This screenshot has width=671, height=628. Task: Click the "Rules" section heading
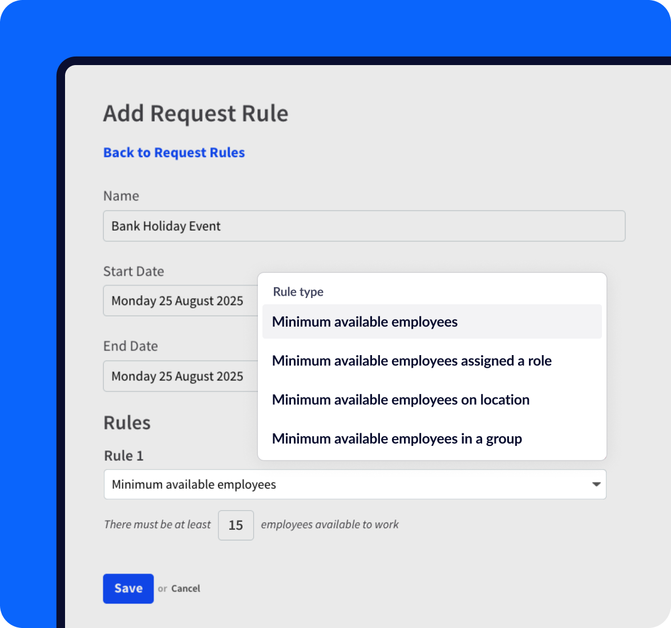coord(127,422)
